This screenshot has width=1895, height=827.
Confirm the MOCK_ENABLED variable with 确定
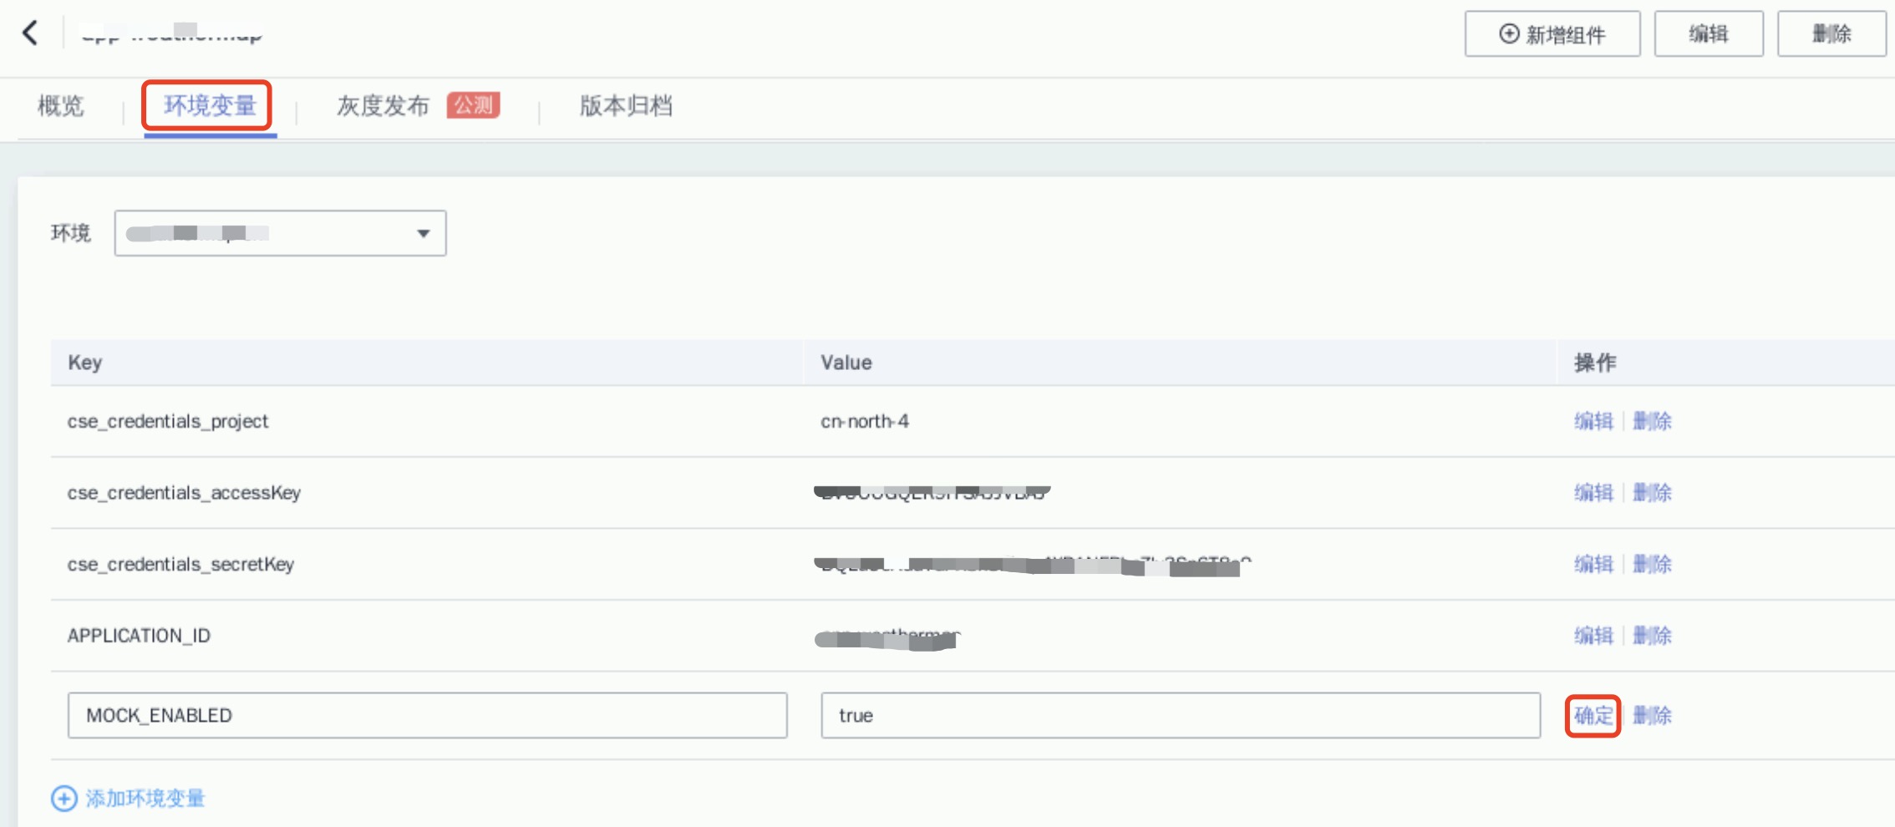point(1593,716)
